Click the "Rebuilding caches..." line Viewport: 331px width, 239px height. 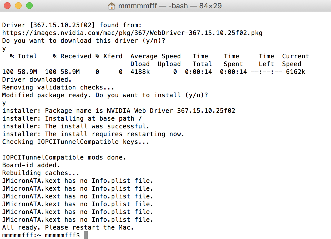tap(41, 173)
